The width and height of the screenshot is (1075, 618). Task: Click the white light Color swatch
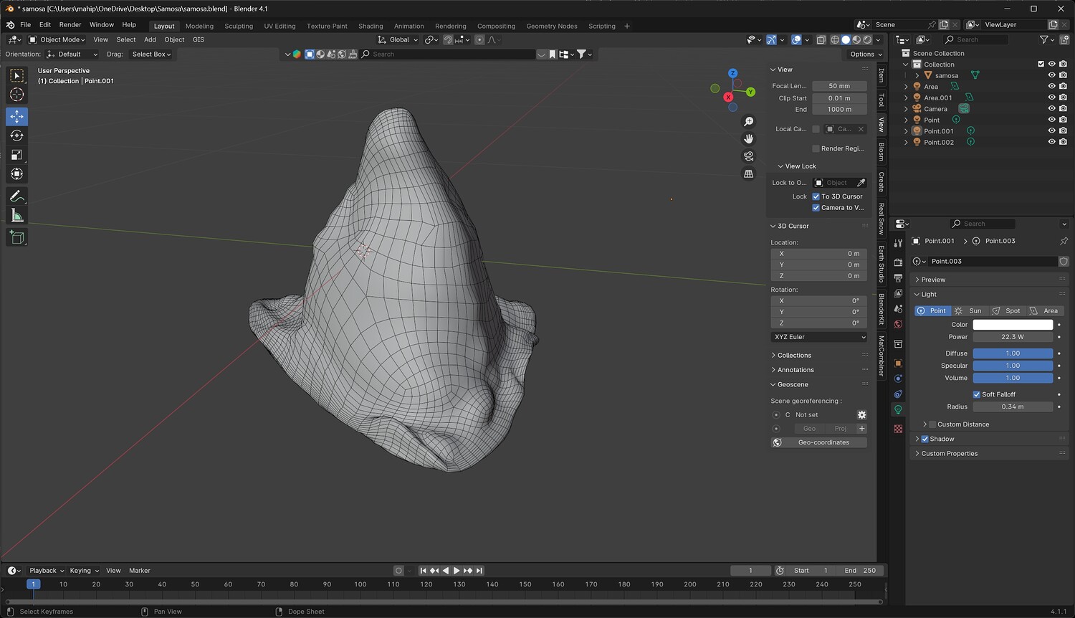[1012, 325]
